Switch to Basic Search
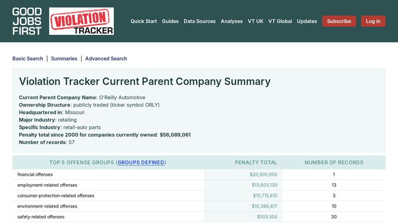 tap(28, 59)
